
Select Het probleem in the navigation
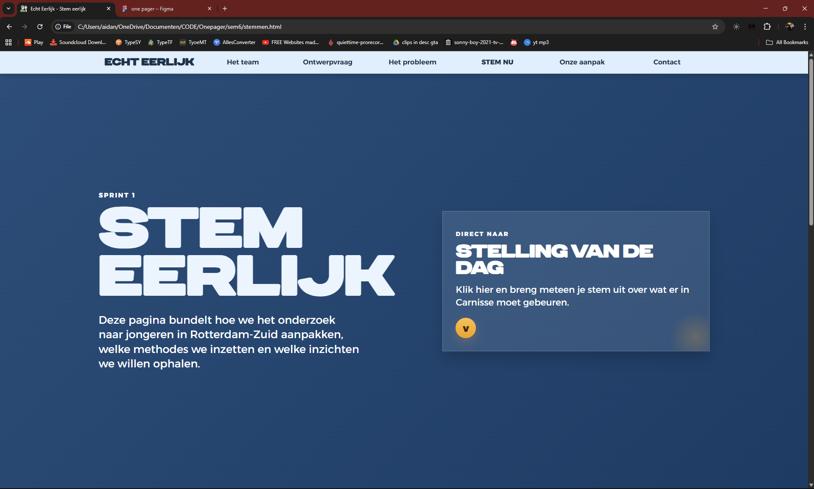point(412,62)
